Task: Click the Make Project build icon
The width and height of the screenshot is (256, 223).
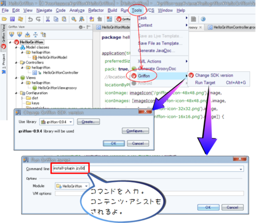Action: point(109,19)
